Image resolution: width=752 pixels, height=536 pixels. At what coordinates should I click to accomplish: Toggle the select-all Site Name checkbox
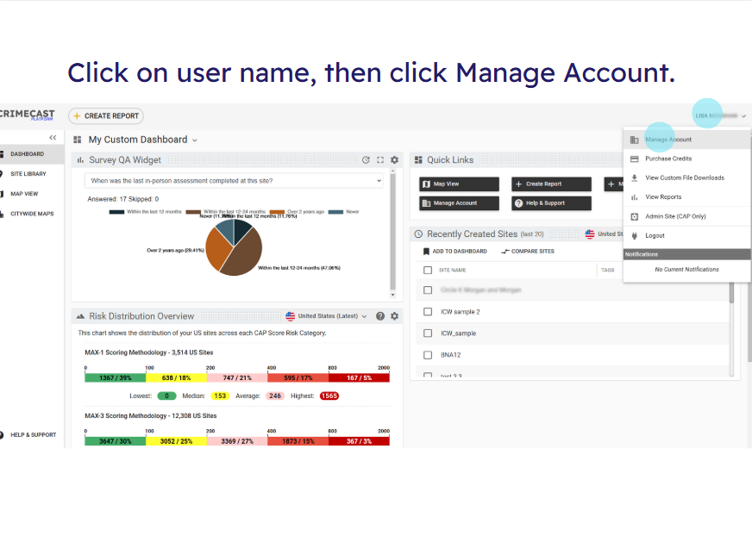pyautogui.click(x=428, y=270)
